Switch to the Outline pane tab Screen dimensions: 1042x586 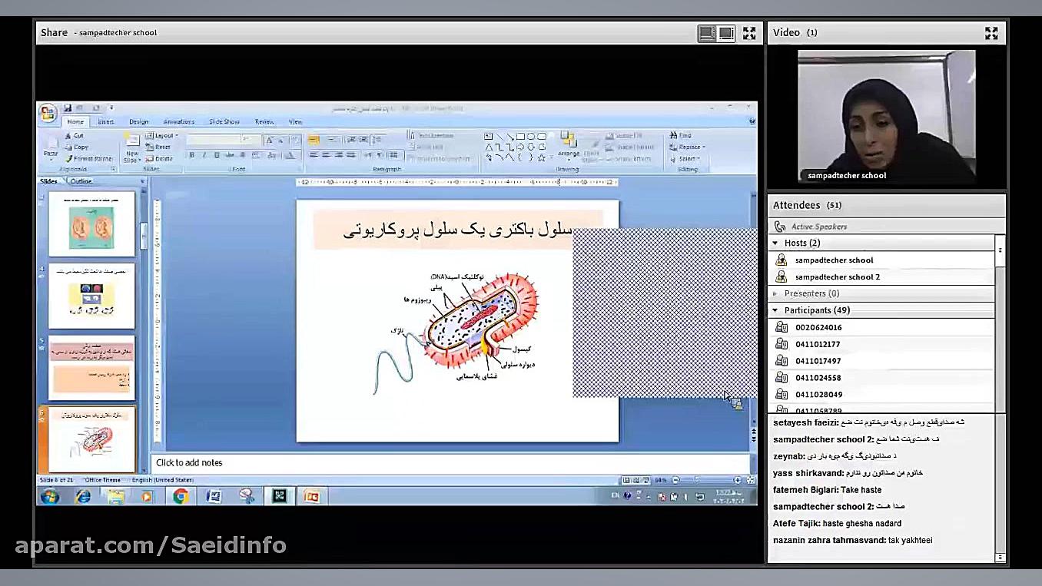coord(81,181)
